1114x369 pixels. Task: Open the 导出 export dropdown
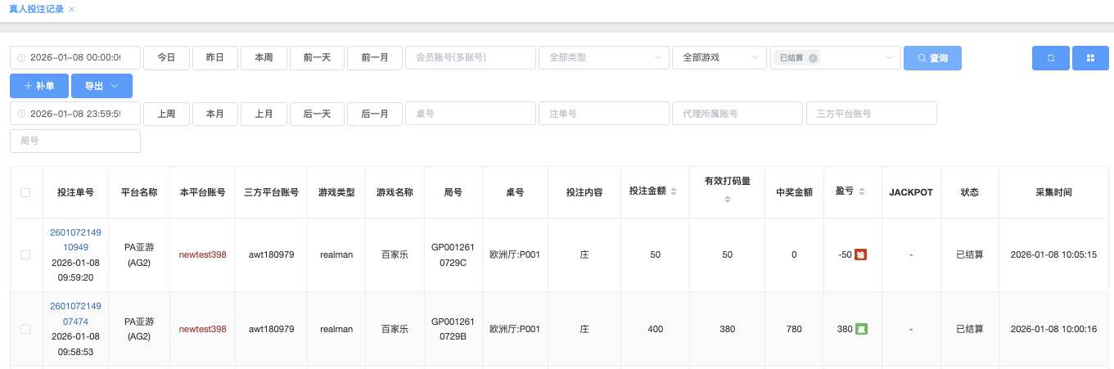[101, 86]
